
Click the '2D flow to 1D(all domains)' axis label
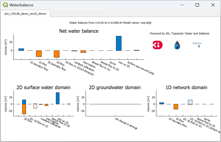click(x=80, y=68)
